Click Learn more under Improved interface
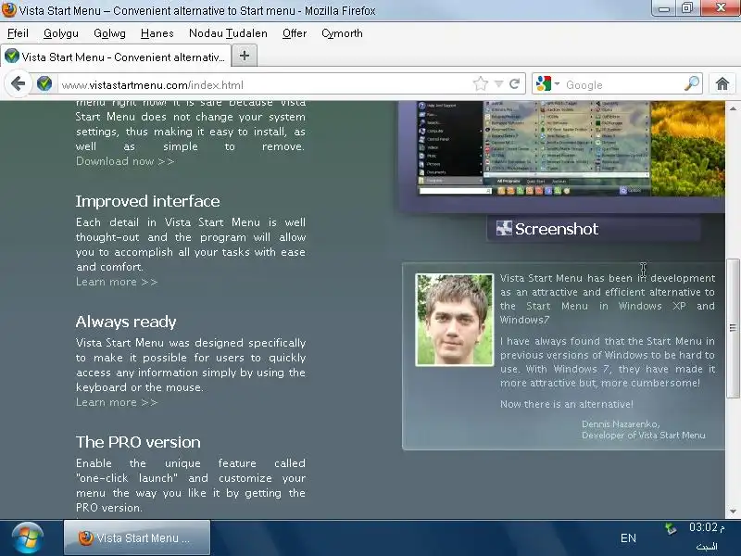The image size is (741, 556). [117, 282]
